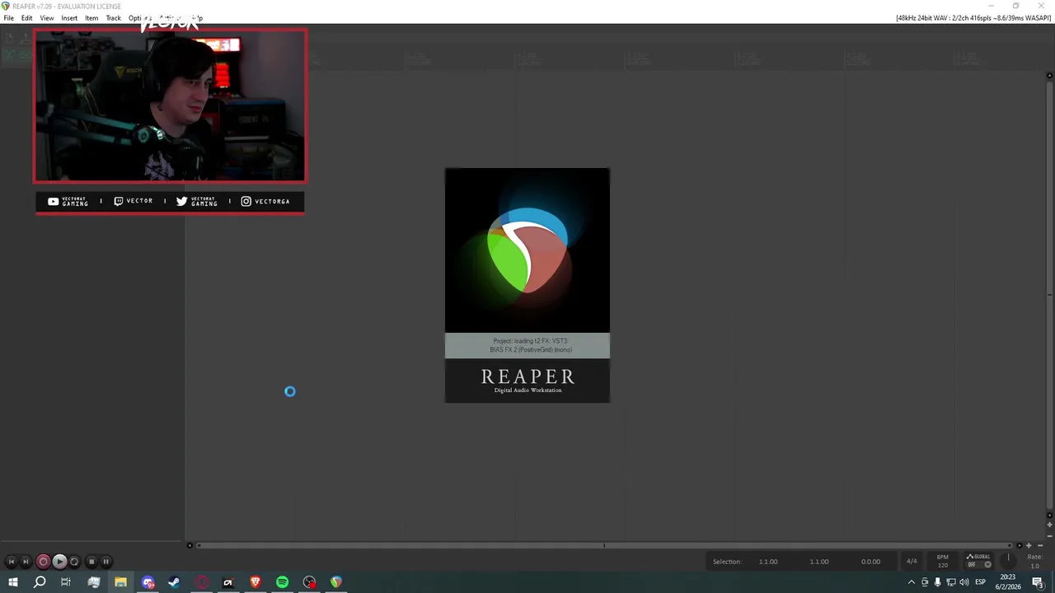Click the audio device info text
1055x593 pixels.
[x=973, y=18]
